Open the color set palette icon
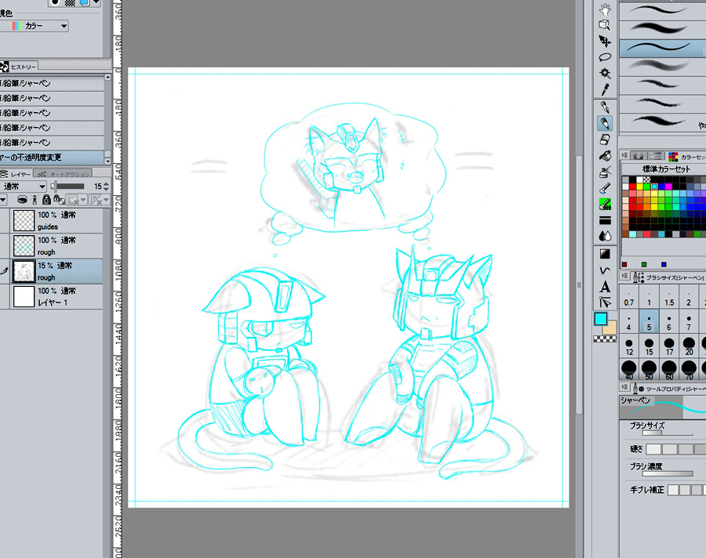The width and height of the screenshot is (706, 558). pyautogui.click(x=673, y=156)
